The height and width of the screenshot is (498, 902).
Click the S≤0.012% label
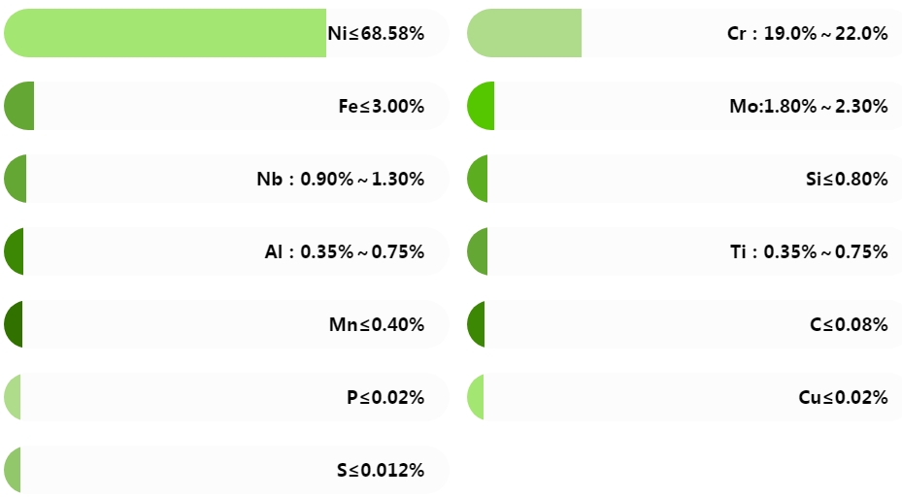381,471
